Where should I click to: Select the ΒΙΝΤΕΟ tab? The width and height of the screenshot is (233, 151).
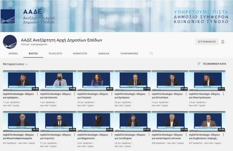click(33, 54)
